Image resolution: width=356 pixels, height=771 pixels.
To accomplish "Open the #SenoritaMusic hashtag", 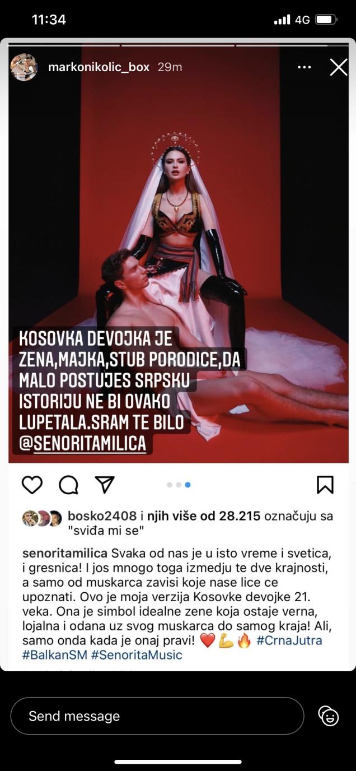I will (137, 654).
